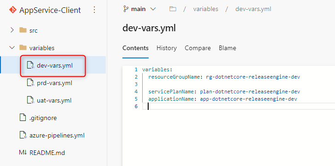Screen dimensions: 335x166
Task: Click the AppService-Client repository git icon
Action: (13, 10)
